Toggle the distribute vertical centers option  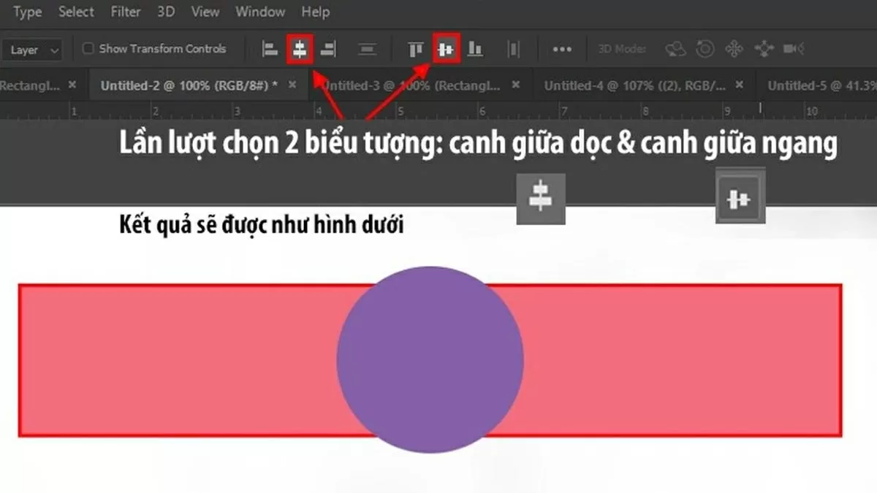368,50
